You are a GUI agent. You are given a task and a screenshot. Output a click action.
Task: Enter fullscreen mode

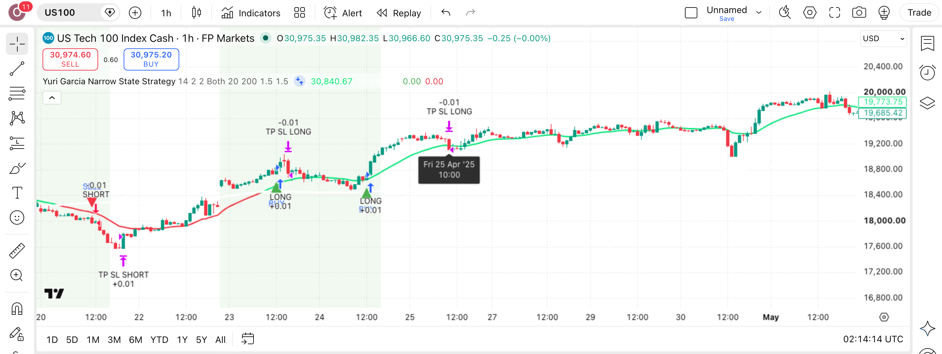click(834, 13)
